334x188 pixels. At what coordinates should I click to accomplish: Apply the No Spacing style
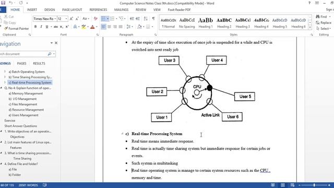[x=187, y=23]
